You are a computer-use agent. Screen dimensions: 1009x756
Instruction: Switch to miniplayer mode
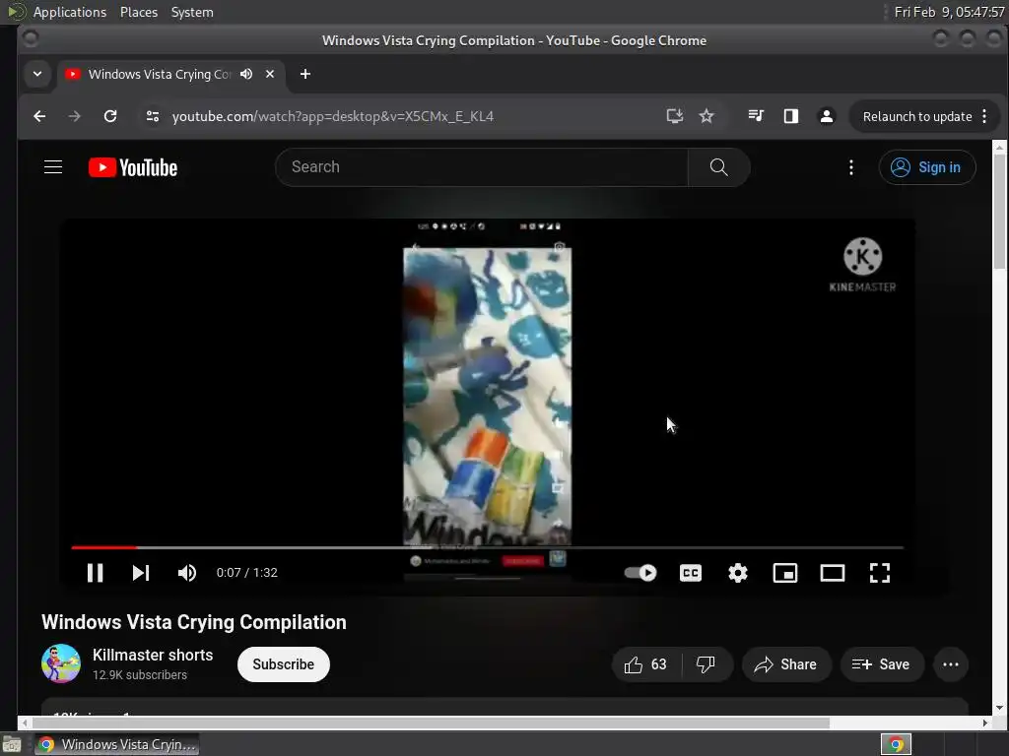785,573
